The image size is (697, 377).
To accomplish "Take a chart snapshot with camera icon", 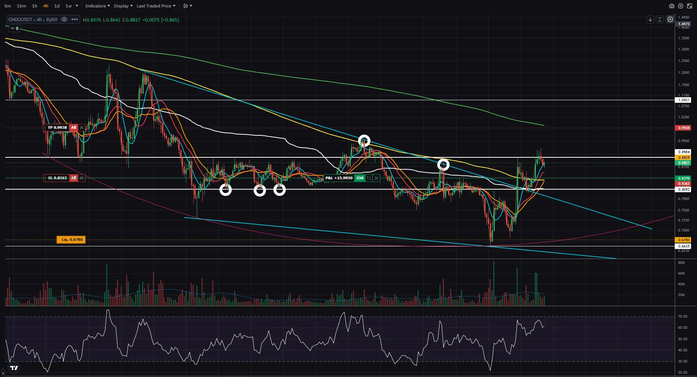I will 671,6.
